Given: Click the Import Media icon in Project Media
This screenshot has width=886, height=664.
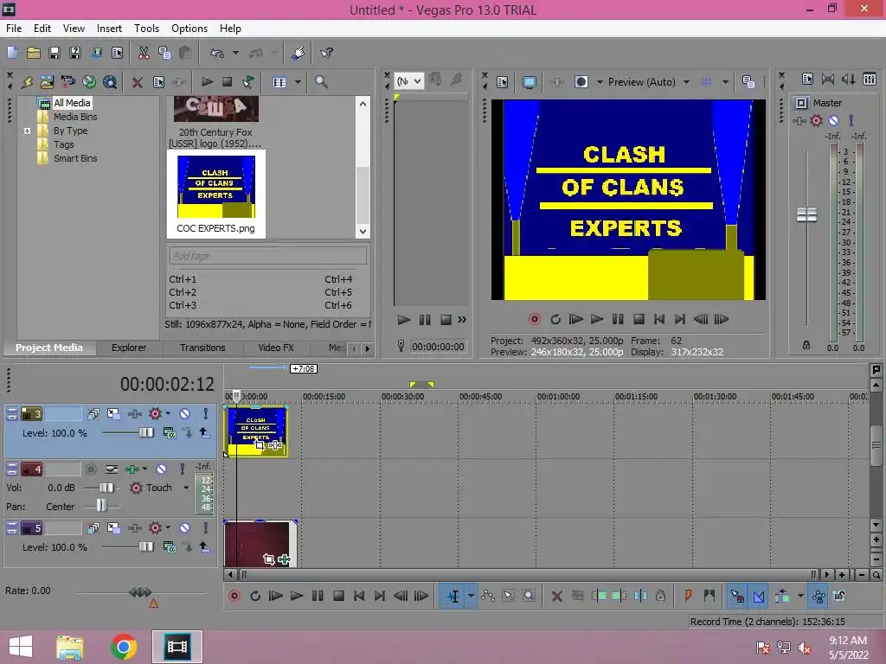Looking at the screenshot, I should [47, 82].
